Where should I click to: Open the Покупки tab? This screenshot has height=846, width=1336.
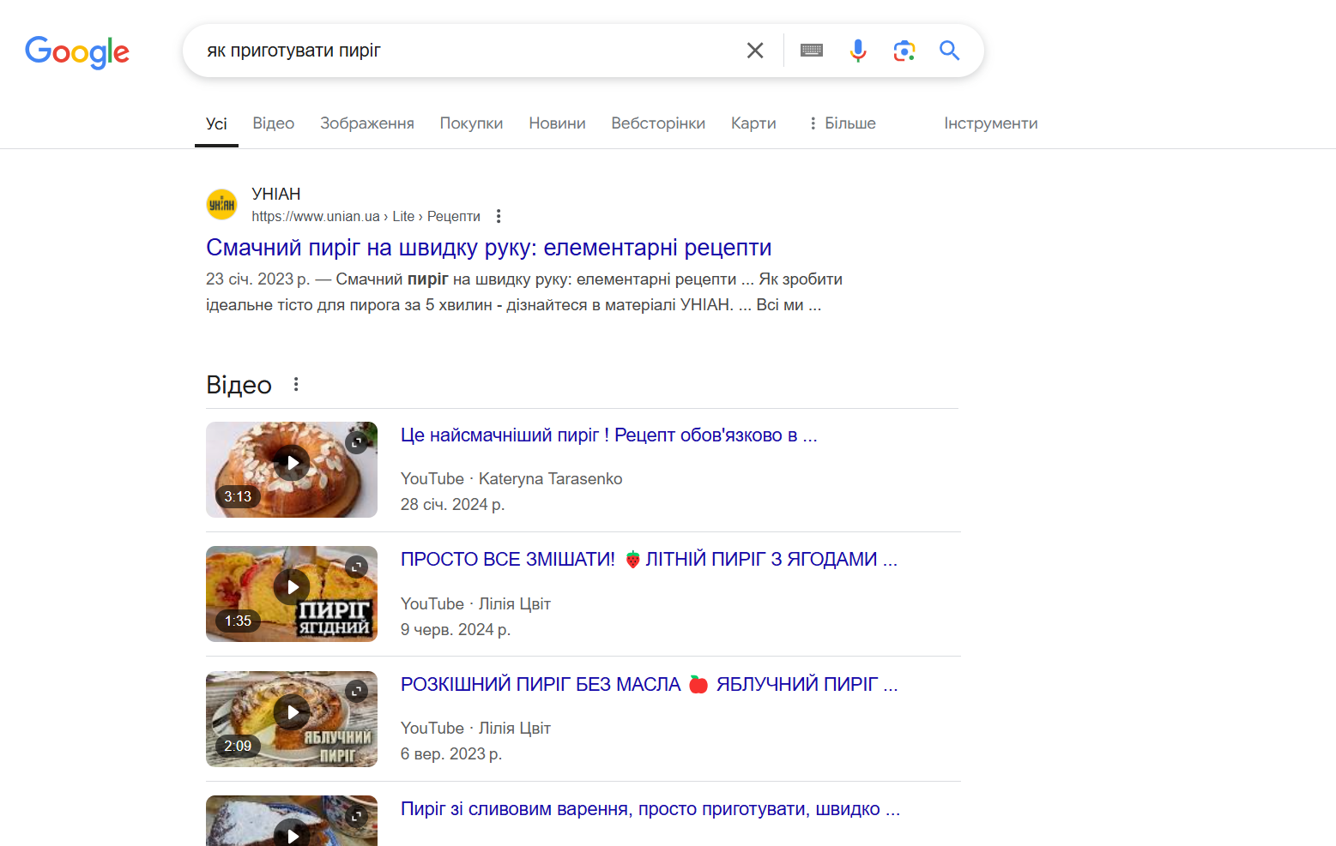471,123
